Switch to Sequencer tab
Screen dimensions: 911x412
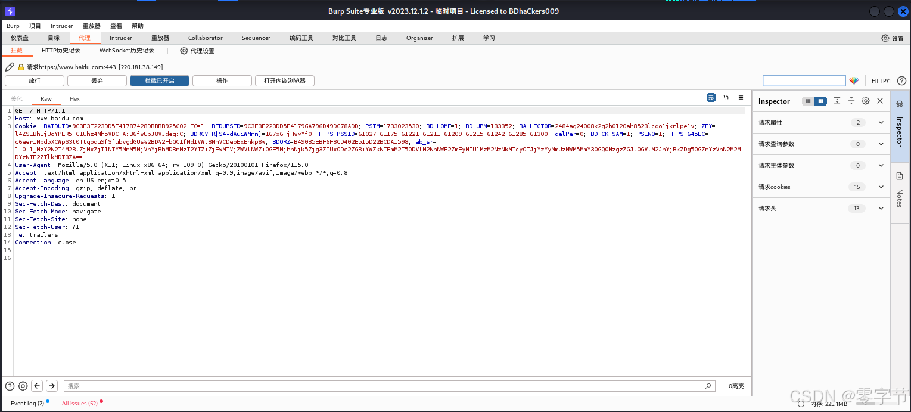tap(256, 38)
